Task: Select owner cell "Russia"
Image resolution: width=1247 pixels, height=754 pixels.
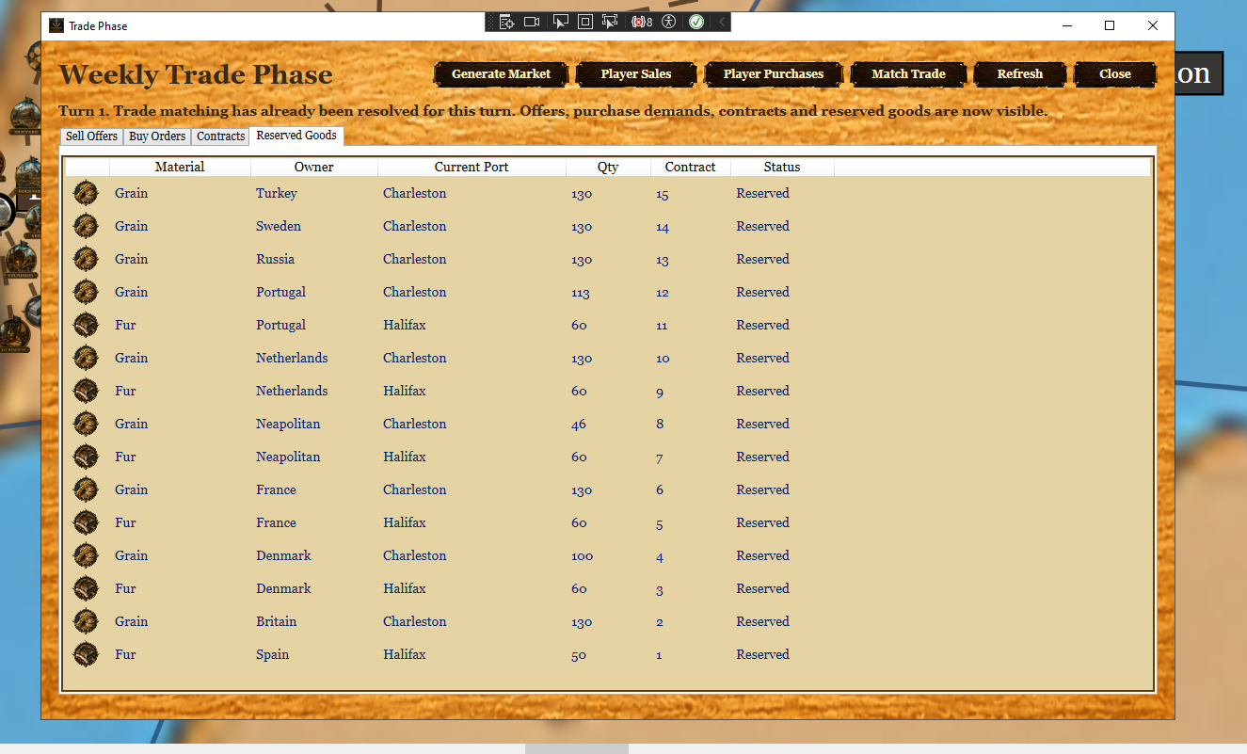Action: pos(275,259)
